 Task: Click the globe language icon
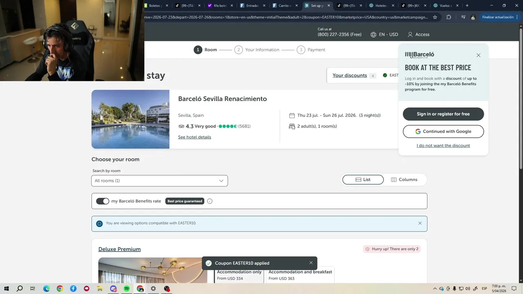(x=373, y=35)
